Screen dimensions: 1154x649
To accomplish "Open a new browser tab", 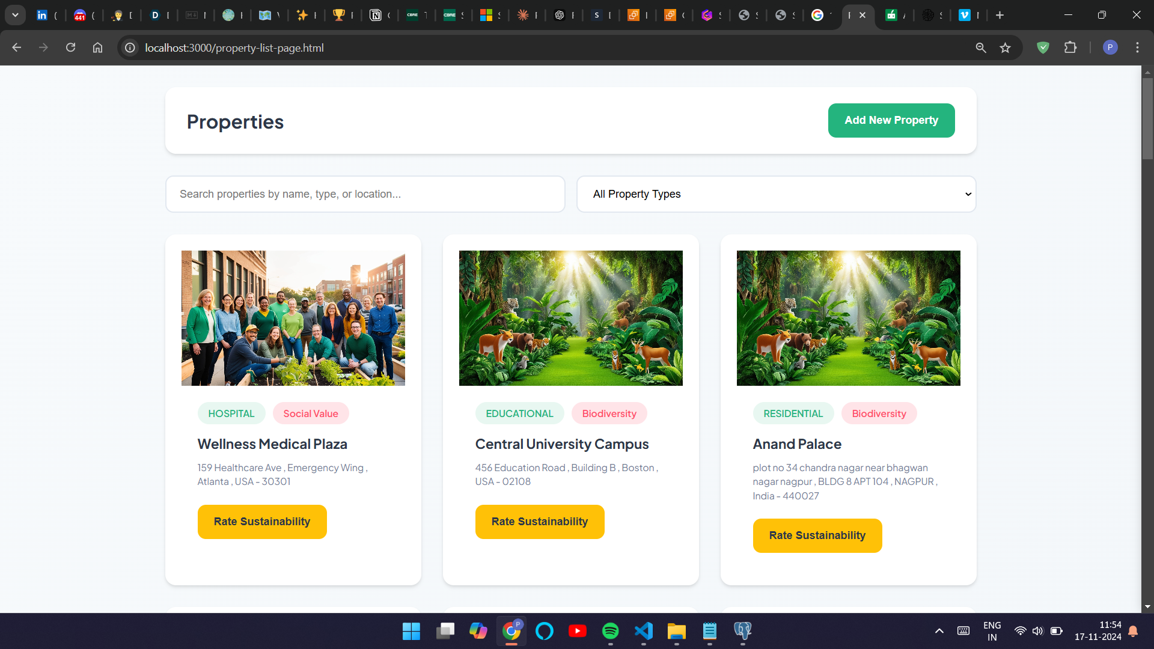I will coord(1000,15).
